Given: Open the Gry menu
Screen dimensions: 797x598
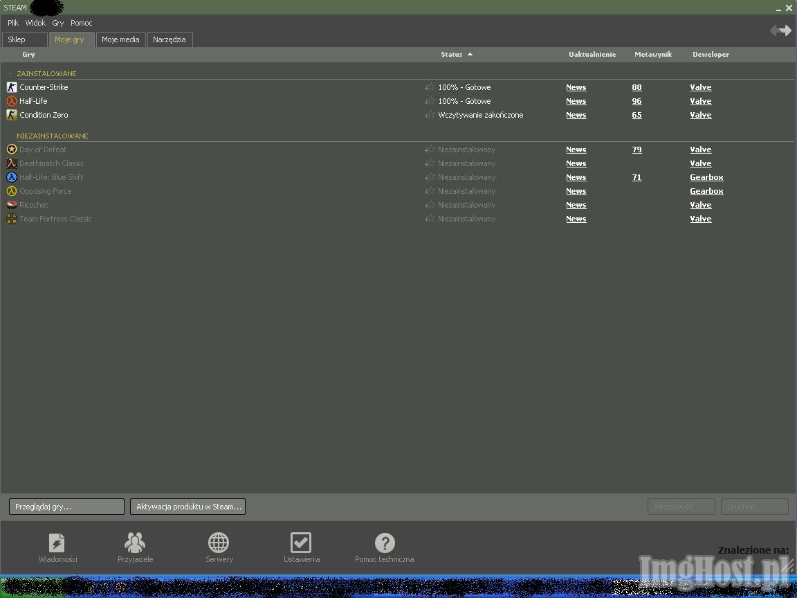Looking at the screenshot, I should 58,23.
